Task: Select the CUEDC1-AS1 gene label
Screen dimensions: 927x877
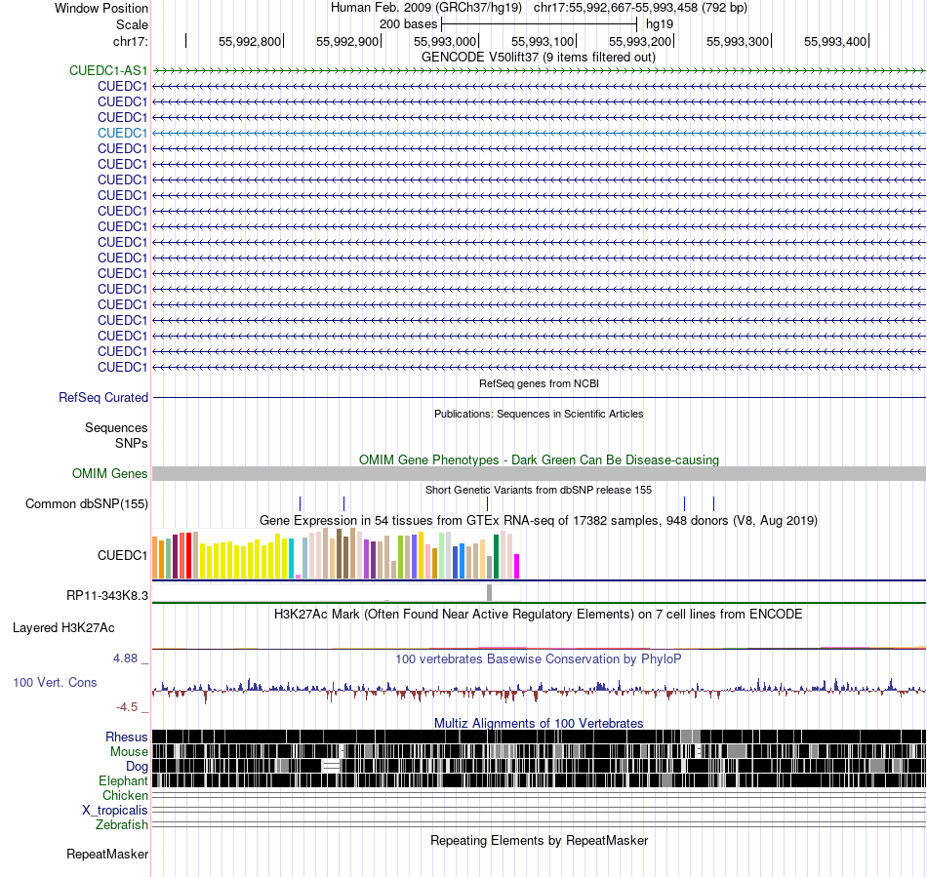Action: [x=108, y=71]
